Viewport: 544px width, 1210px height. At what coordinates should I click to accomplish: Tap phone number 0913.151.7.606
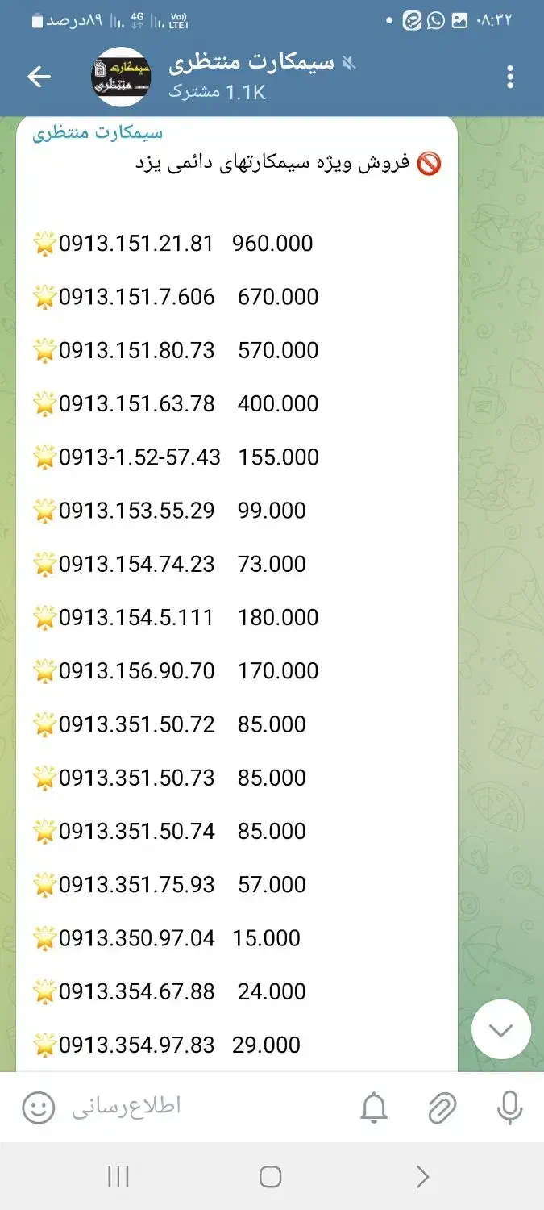coord(137,297)
